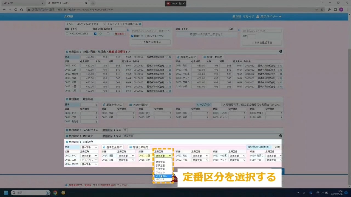Click help icon on 単価/売価/取引先 section
The height and width of the screenshot is (197, 351).
click(x=281, y=51)
